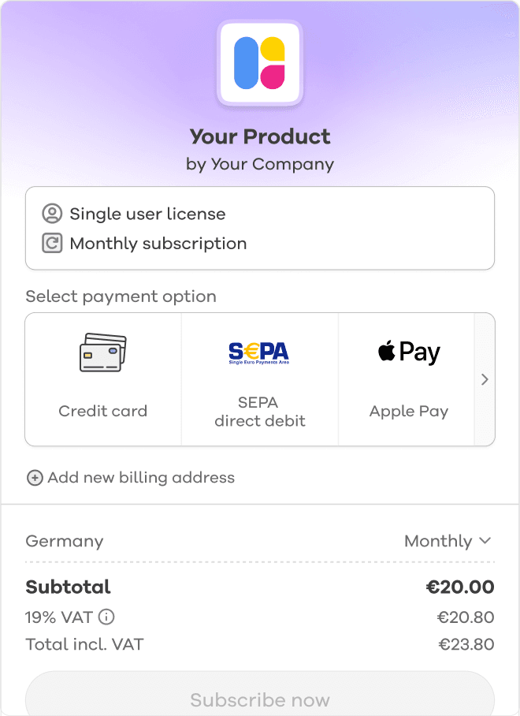Show VAT info via the info icon
The image size is (520, 716).
[106, 617]
